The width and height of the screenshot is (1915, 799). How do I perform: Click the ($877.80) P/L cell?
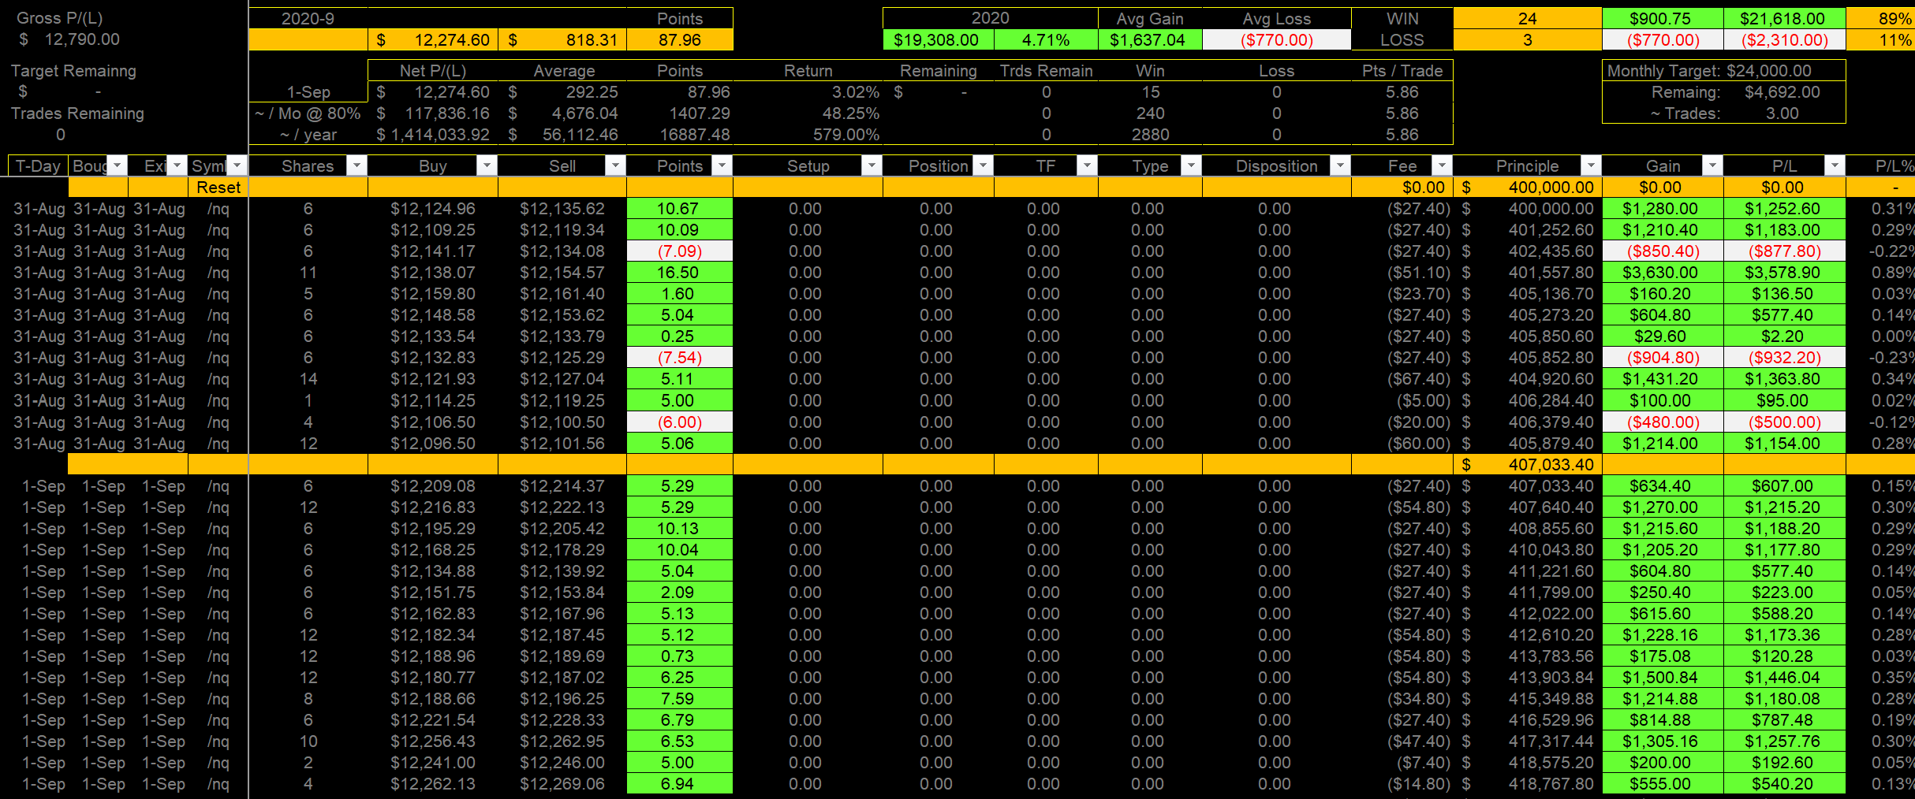[1784, 251]
